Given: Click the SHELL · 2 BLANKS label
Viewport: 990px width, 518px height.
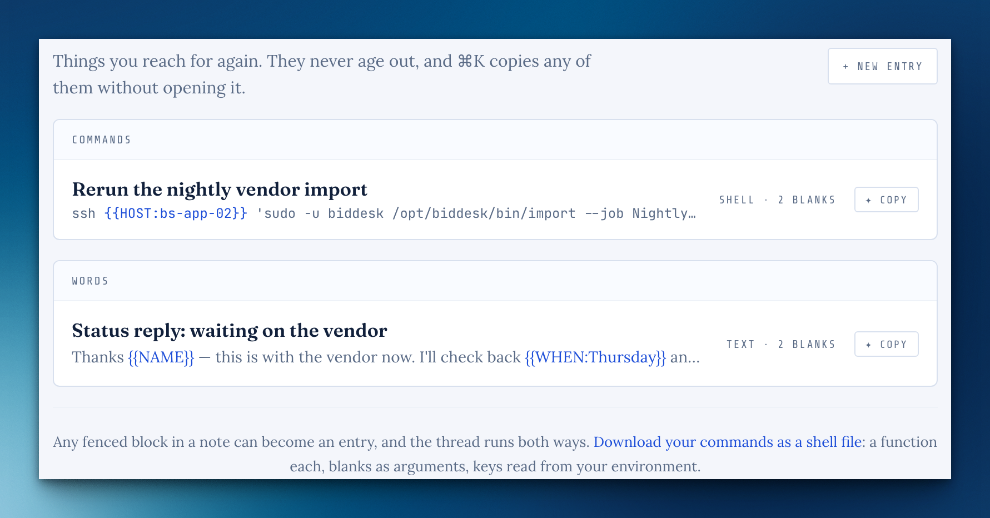Looking at the screenshot, I should click(777, 200).
